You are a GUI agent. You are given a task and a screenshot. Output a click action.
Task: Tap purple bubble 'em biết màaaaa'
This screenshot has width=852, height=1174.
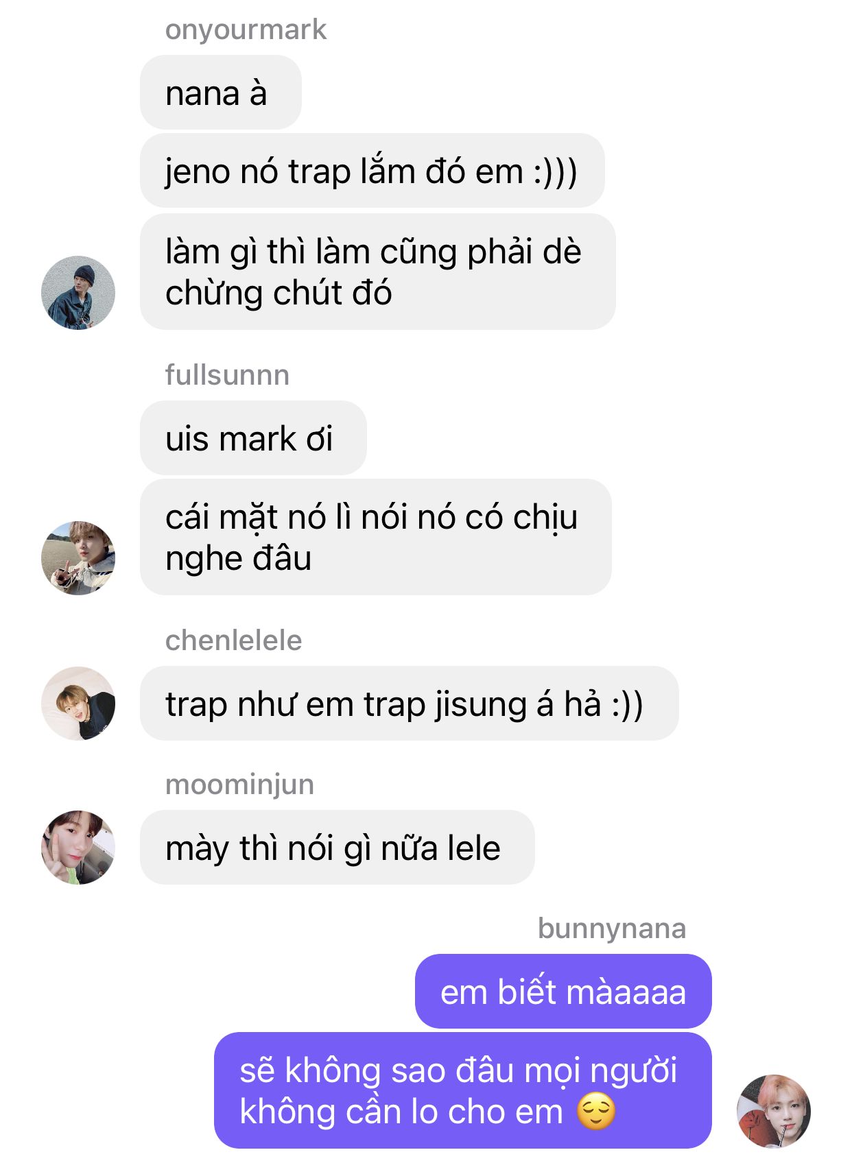pos(563,992)
